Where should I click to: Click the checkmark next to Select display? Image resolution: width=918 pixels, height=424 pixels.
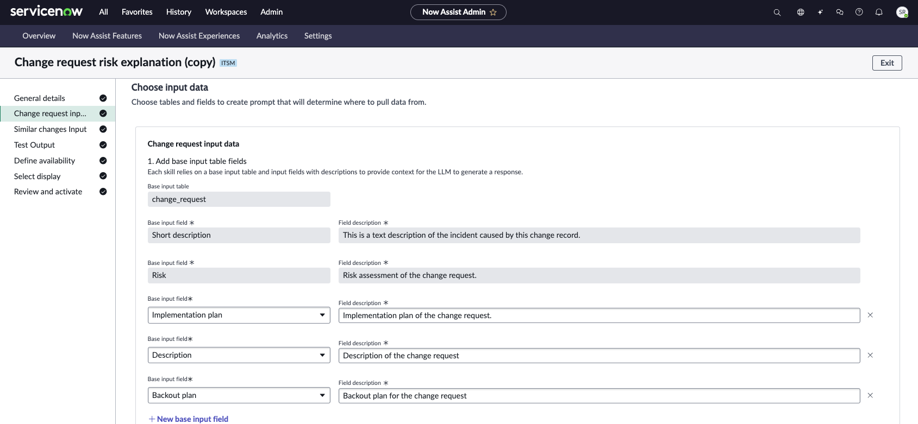[103, 176]
